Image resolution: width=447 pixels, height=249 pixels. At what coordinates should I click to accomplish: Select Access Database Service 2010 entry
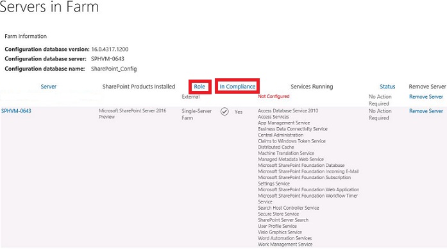(x=288, y=110)
